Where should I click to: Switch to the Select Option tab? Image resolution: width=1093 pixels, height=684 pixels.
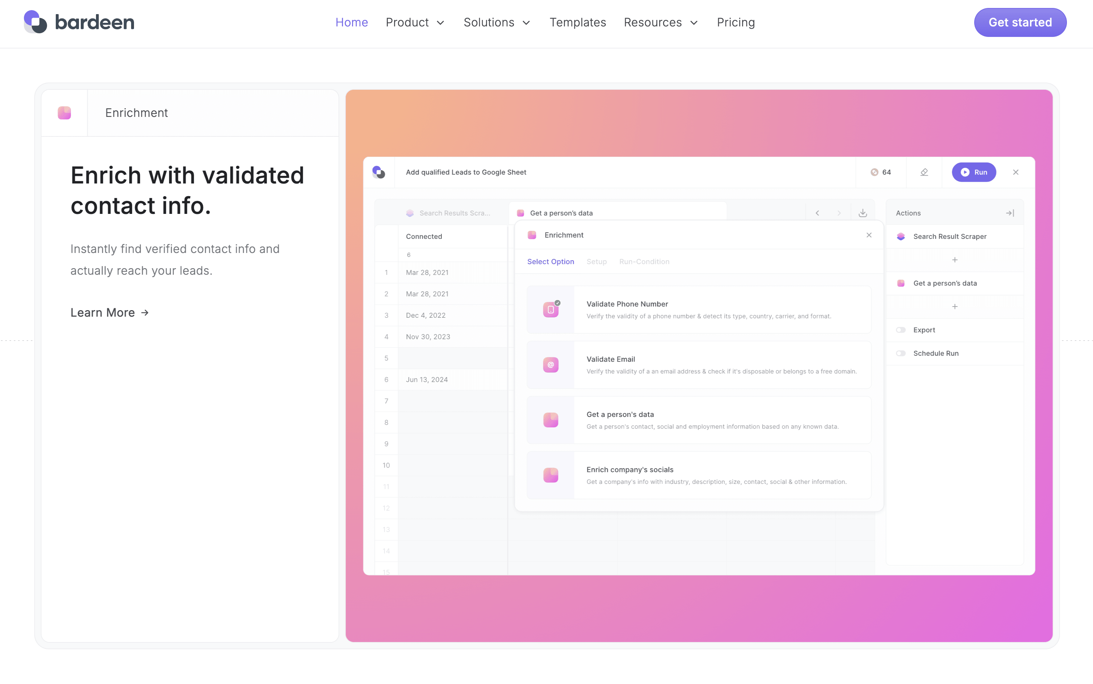coord(550,261)
